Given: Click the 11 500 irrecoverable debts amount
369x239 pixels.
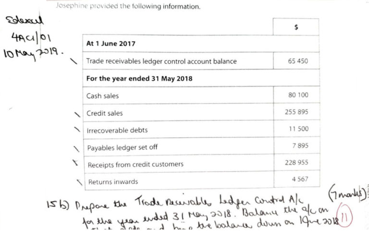Looking at the screenshot, I should pyautogui.click(x=298, y=129).
